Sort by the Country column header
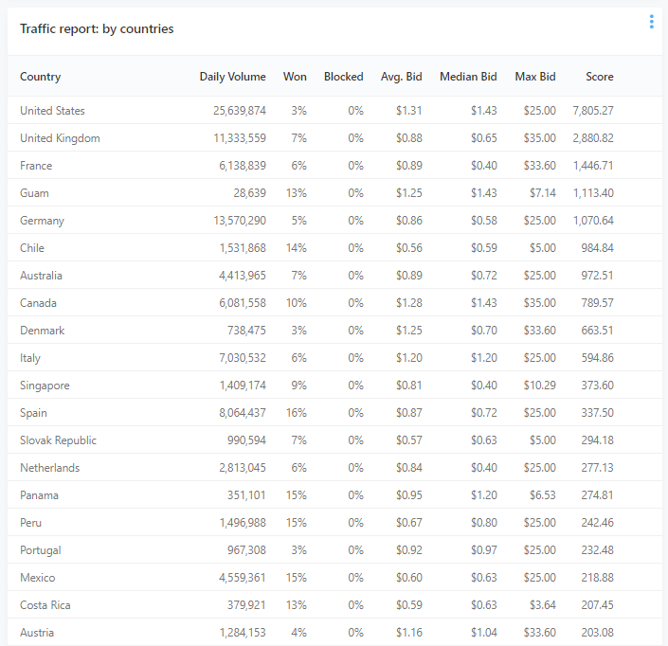Screen dimensions: 668x646 click(x=41, y=77)
